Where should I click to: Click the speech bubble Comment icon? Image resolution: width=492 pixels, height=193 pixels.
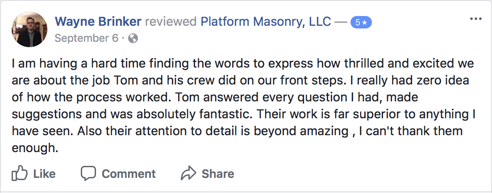pos(88,173)
